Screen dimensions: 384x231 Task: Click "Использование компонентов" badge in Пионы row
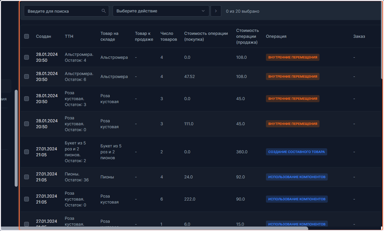[297, 177]
